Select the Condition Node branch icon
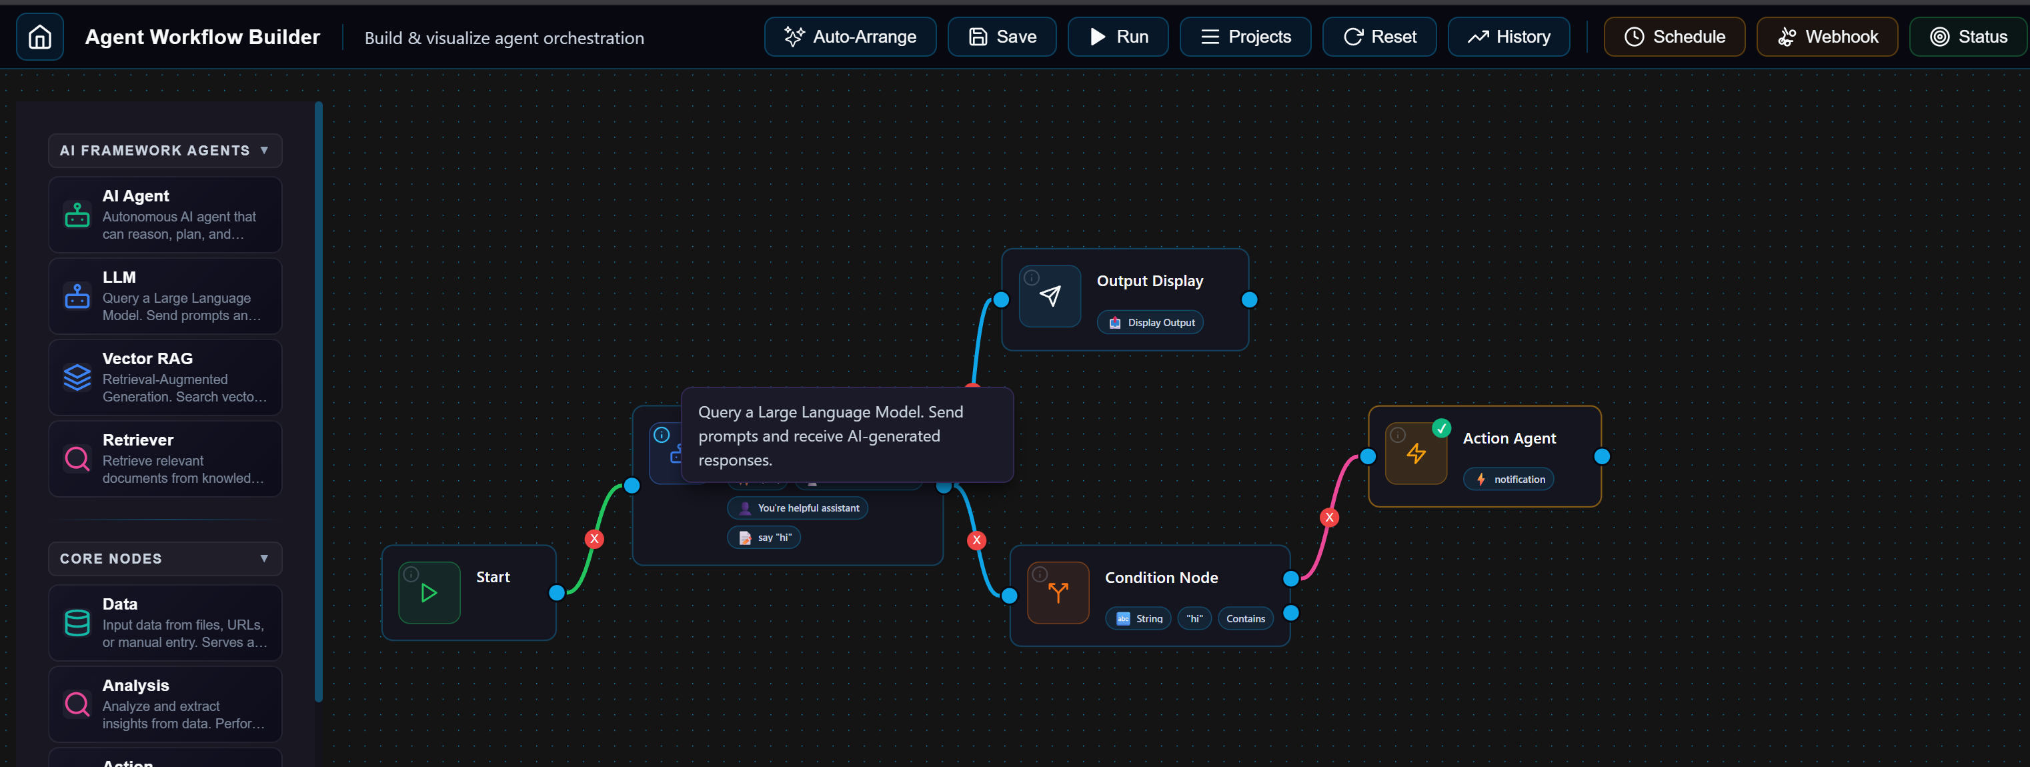Viewport: 2030px width, 767px height. tap(1058, 592)
